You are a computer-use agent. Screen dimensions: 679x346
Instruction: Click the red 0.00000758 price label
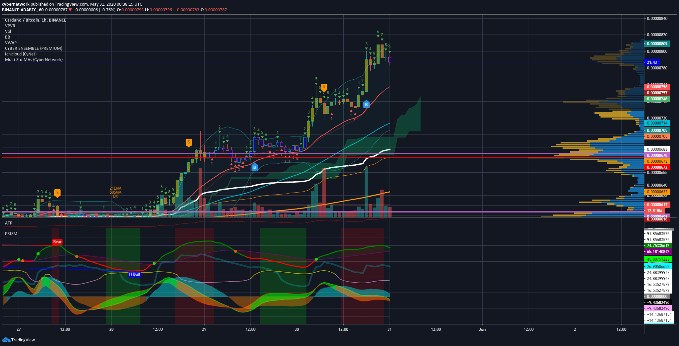pyautogui.click(x=657, y=87)
